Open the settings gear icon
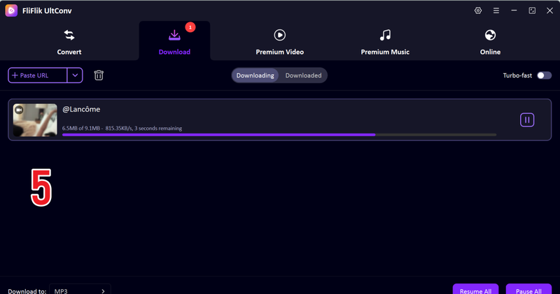Image resolution: width=560 pixels, height=294 pixels. pos(478,10)
